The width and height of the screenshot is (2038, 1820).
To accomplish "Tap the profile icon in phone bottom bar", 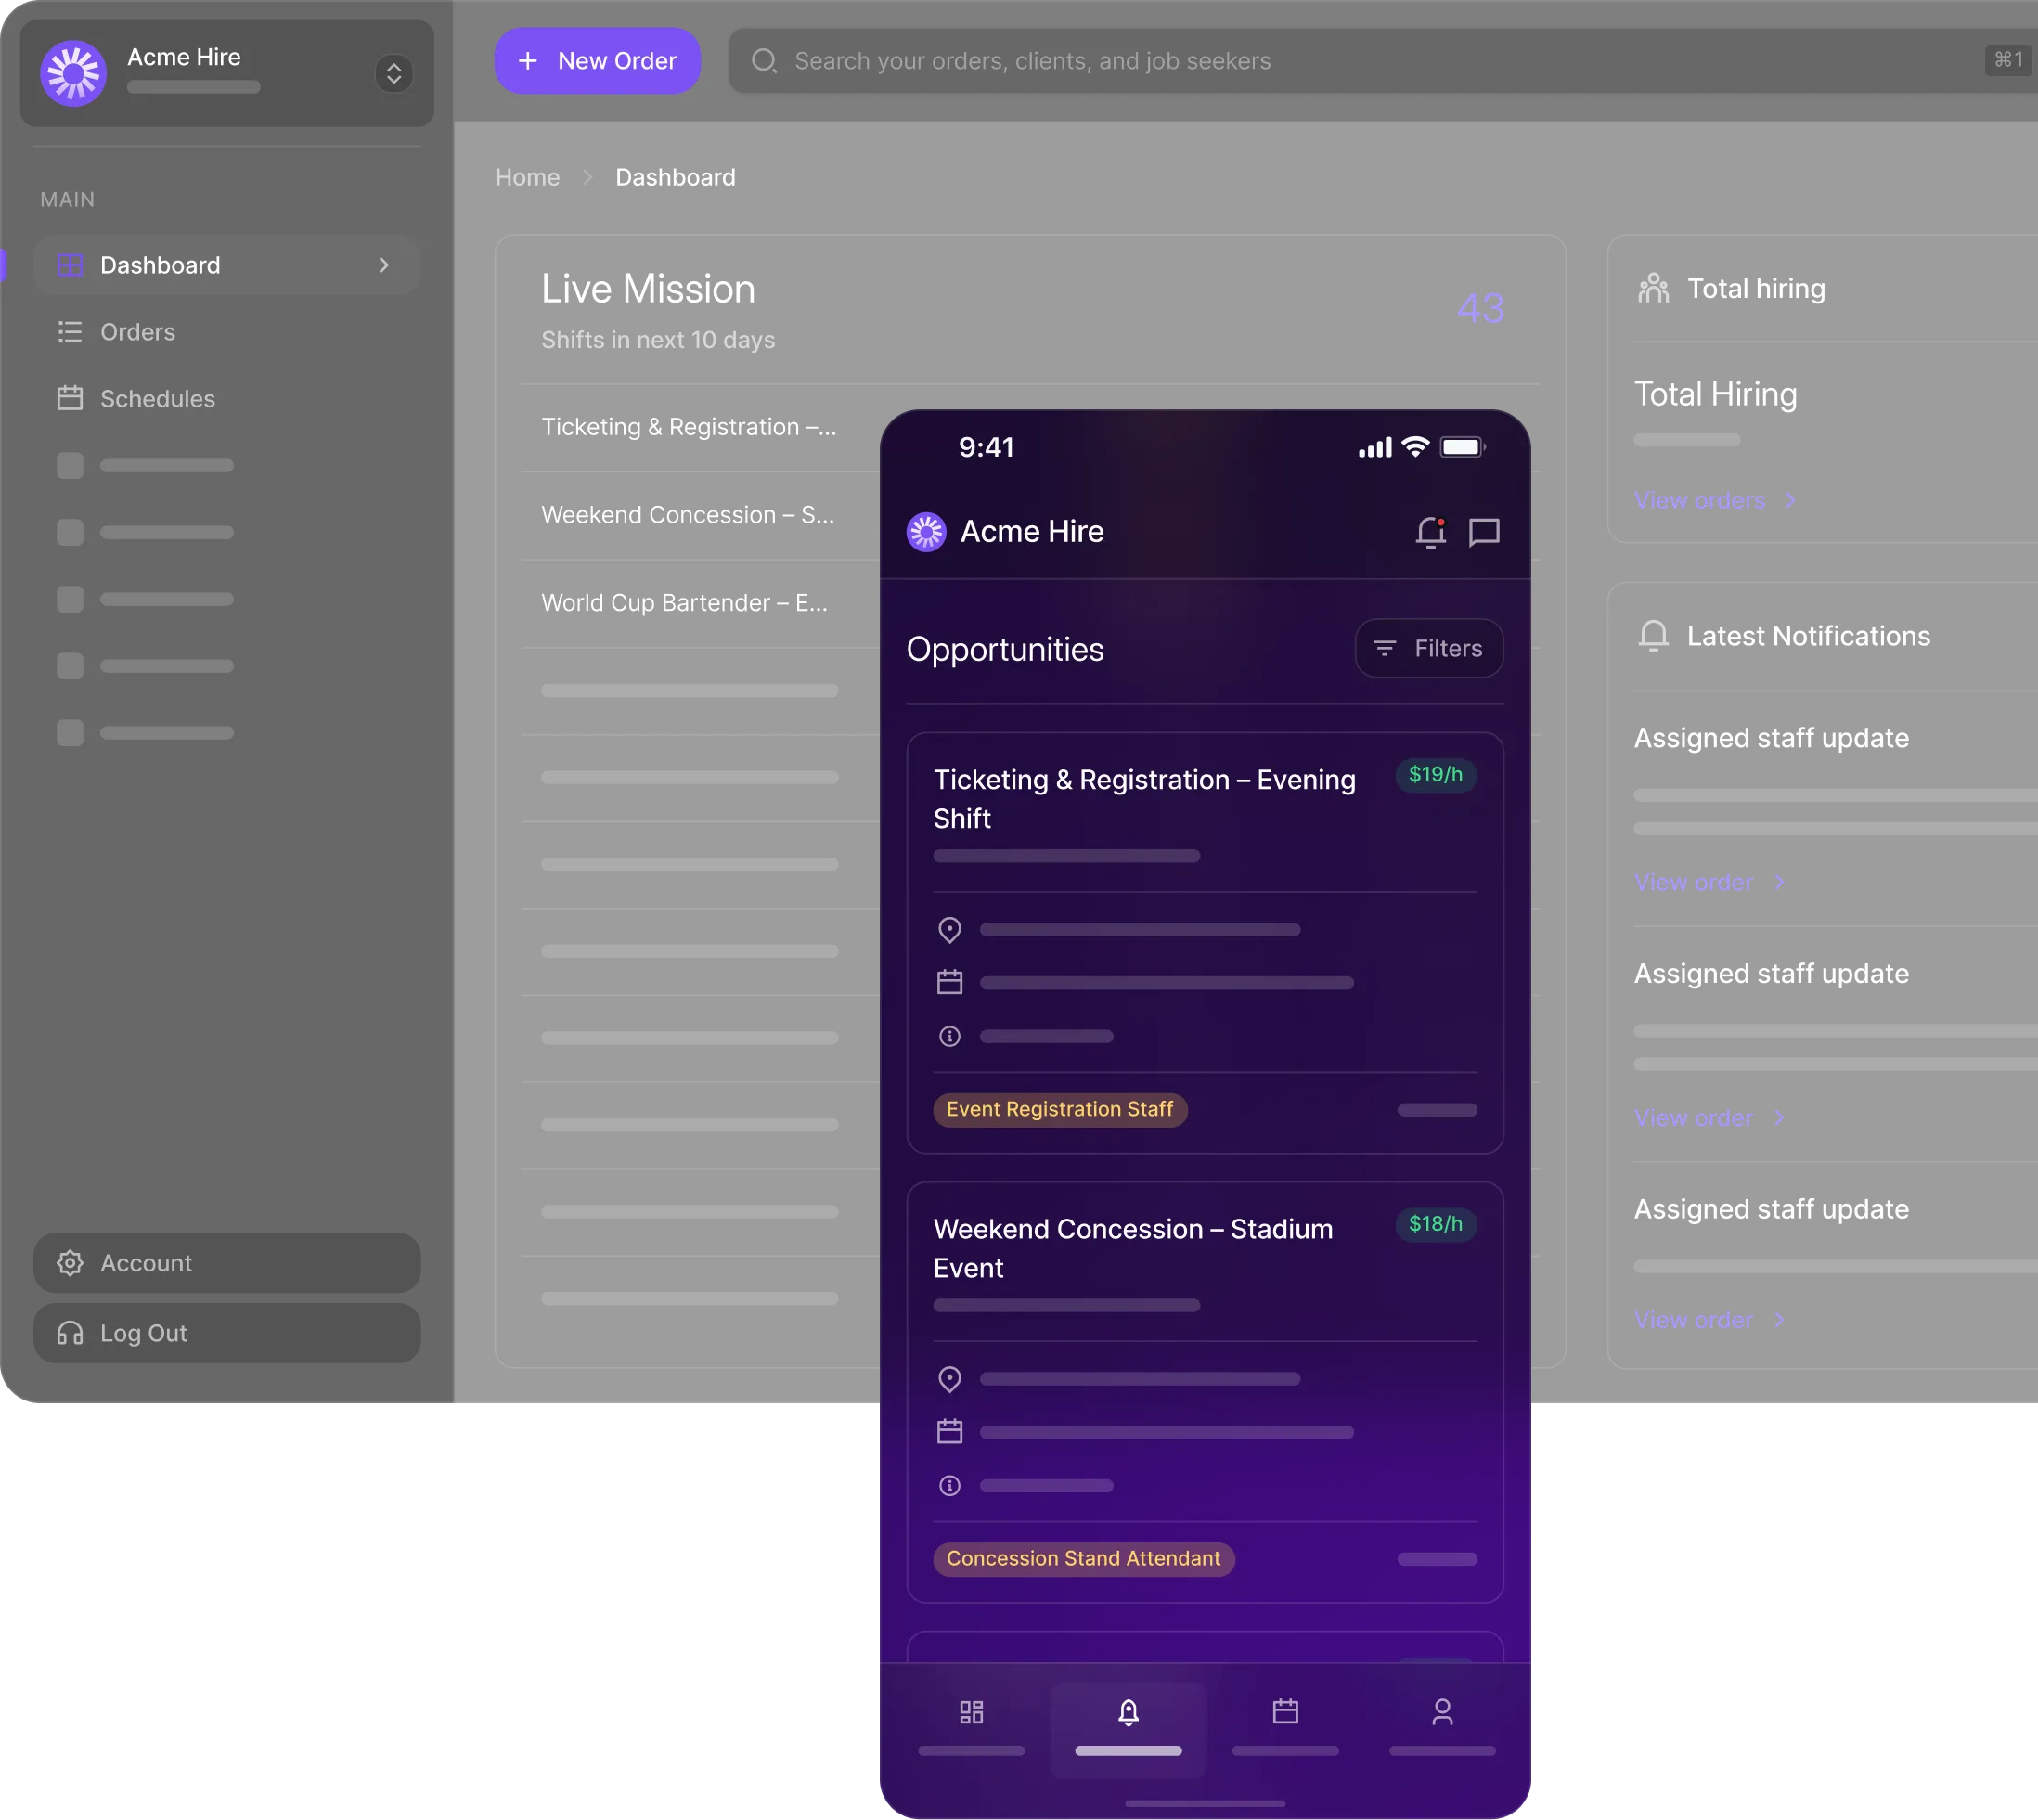I will (x=1442, y=1712).
